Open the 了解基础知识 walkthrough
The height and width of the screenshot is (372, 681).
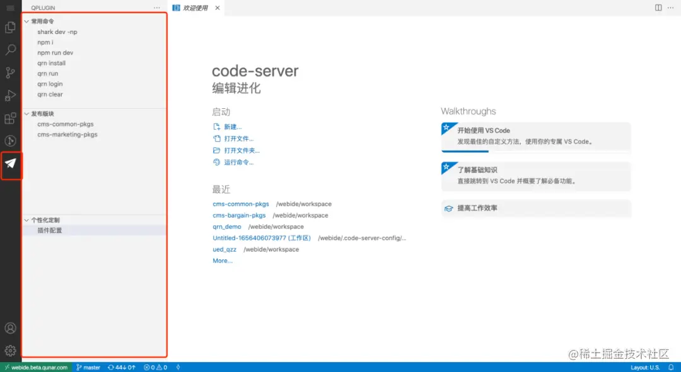point(536,176)
